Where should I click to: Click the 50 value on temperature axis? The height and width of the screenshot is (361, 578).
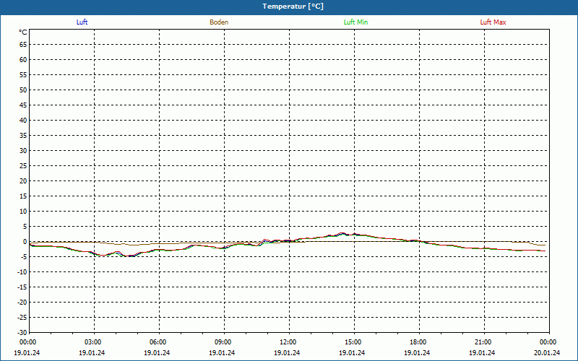(23, 90)
